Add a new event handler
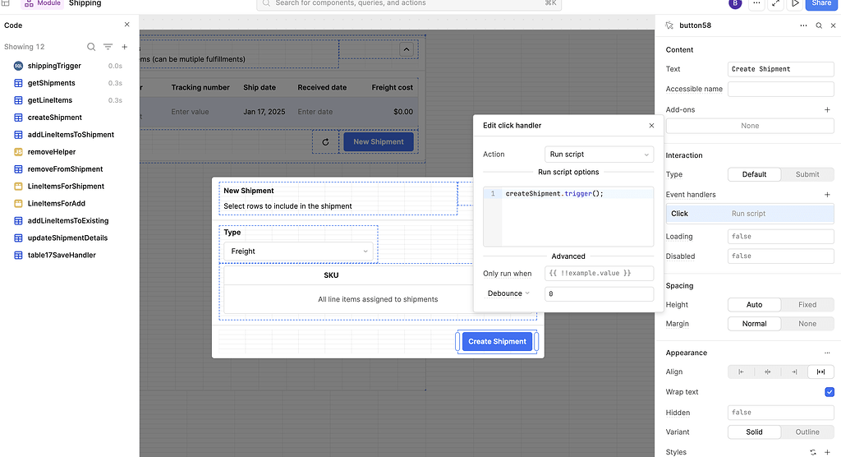 click(x=827, y=195)
